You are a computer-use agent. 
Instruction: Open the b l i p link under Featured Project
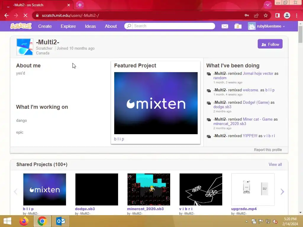click(x=119, y=139)
